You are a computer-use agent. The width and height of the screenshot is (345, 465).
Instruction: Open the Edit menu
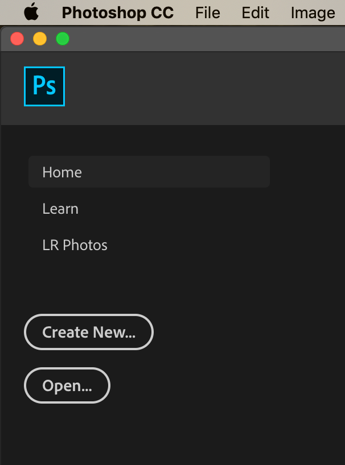click(254, 13)
